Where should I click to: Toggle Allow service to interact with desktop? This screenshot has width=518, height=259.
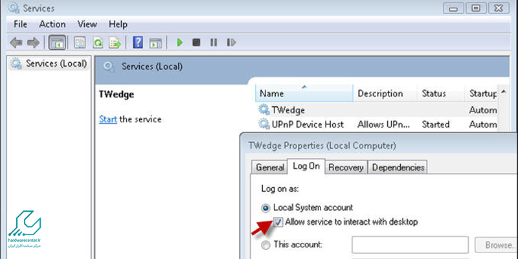tap(278, 222)
